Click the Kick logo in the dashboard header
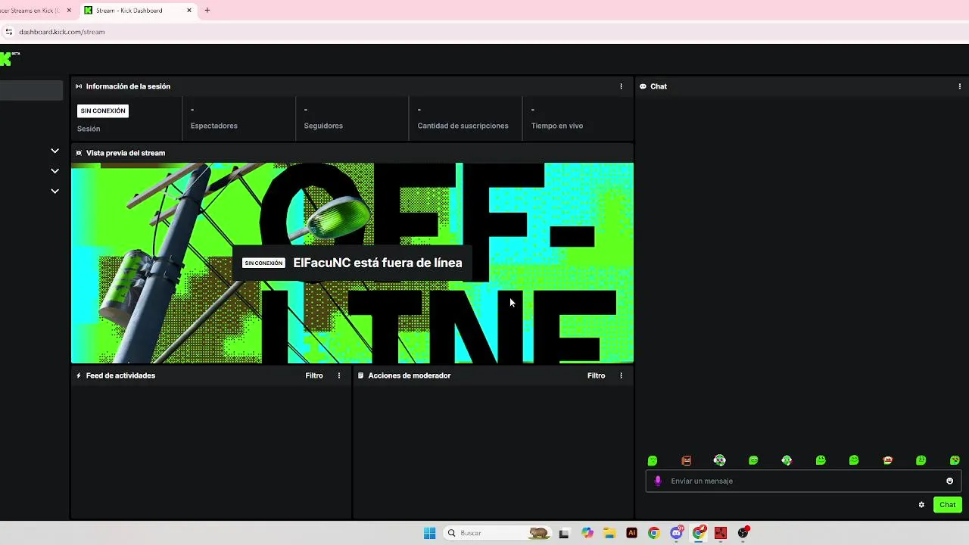 tap(6, 58)
